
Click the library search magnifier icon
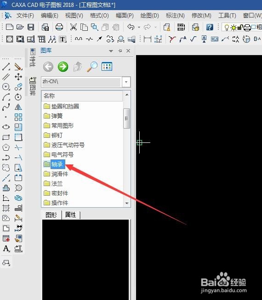[92, 67]
